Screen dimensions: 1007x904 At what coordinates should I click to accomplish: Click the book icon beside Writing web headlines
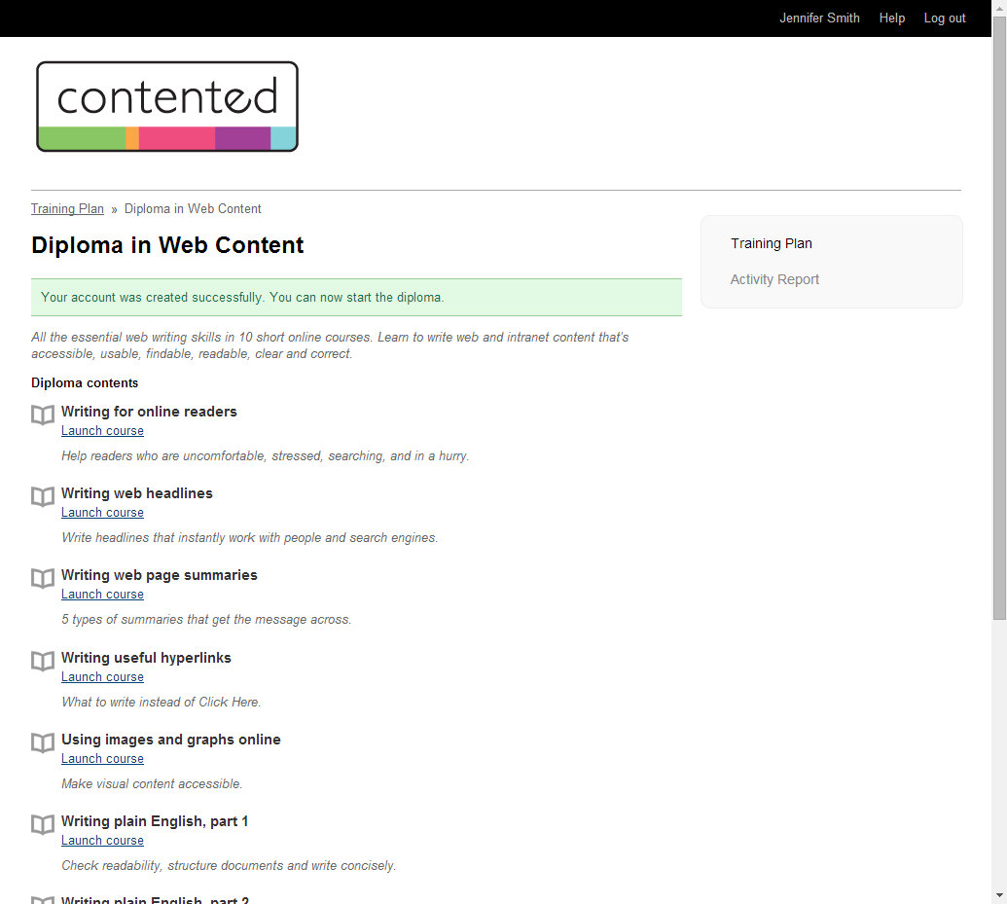point(42,496)
